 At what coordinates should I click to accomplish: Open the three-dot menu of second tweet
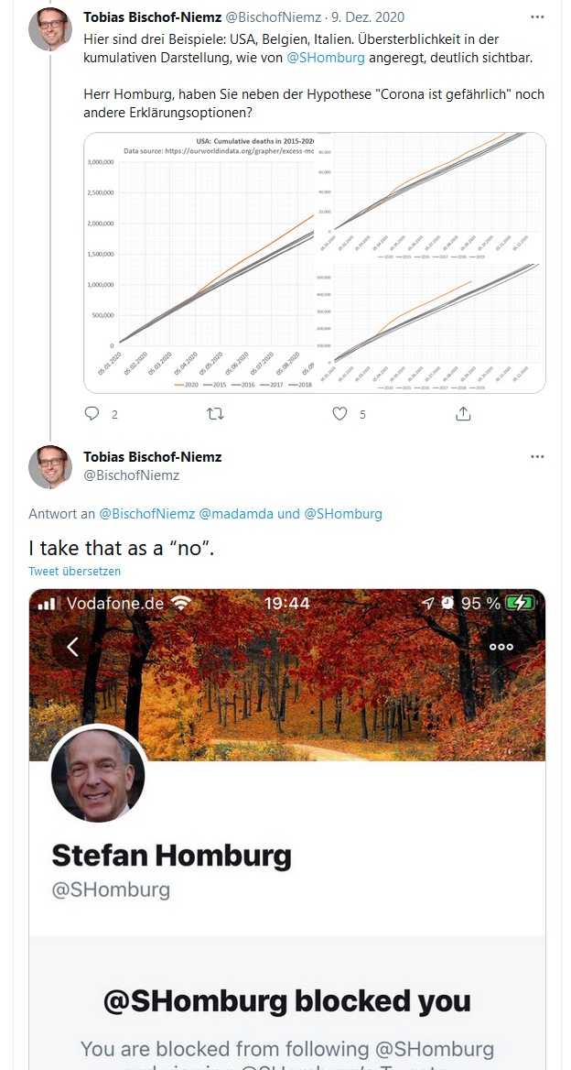click(x=537, y=456)
